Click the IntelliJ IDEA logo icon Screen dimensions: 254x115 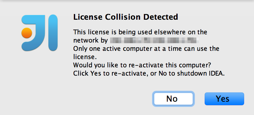click(x=39, y=33)
